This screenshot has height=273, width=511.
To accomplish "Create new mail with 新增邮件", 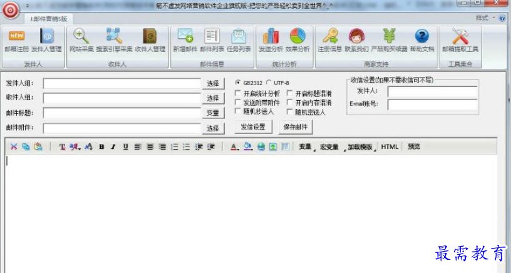I will tap(185, 41).
